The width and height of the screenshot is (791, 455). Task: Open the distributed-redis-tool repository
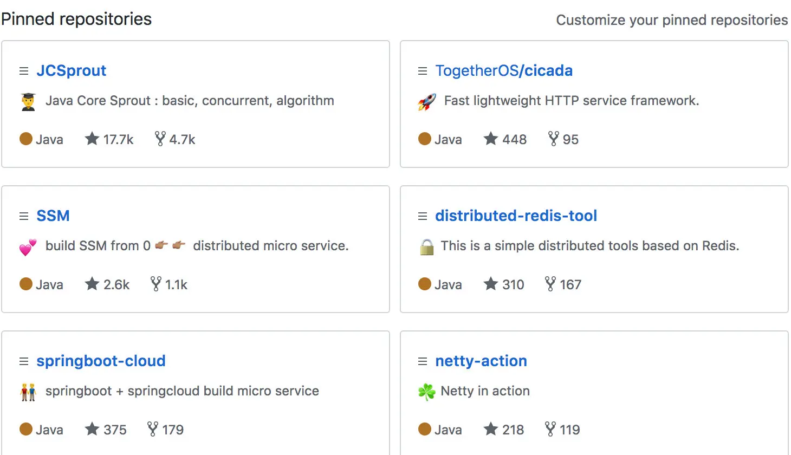516,216
